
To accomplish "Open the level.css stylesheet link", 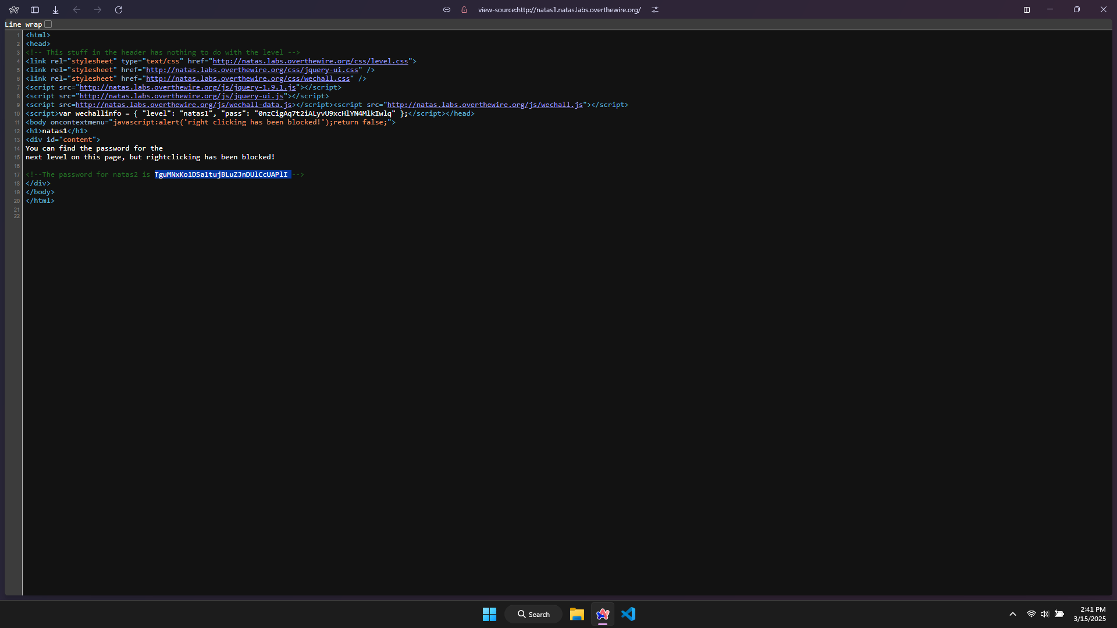I will [x=310, y=61].
